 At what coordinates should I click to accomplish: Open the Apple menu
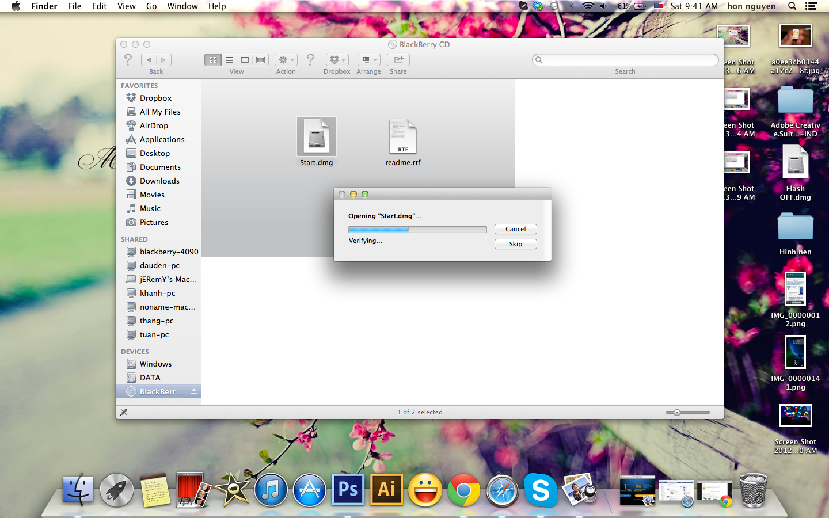(x=16, y=6)
